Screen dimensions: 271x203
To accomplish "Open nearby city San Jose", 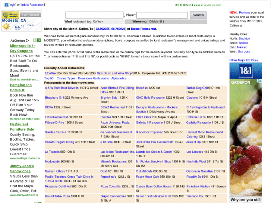I will 244,51.
